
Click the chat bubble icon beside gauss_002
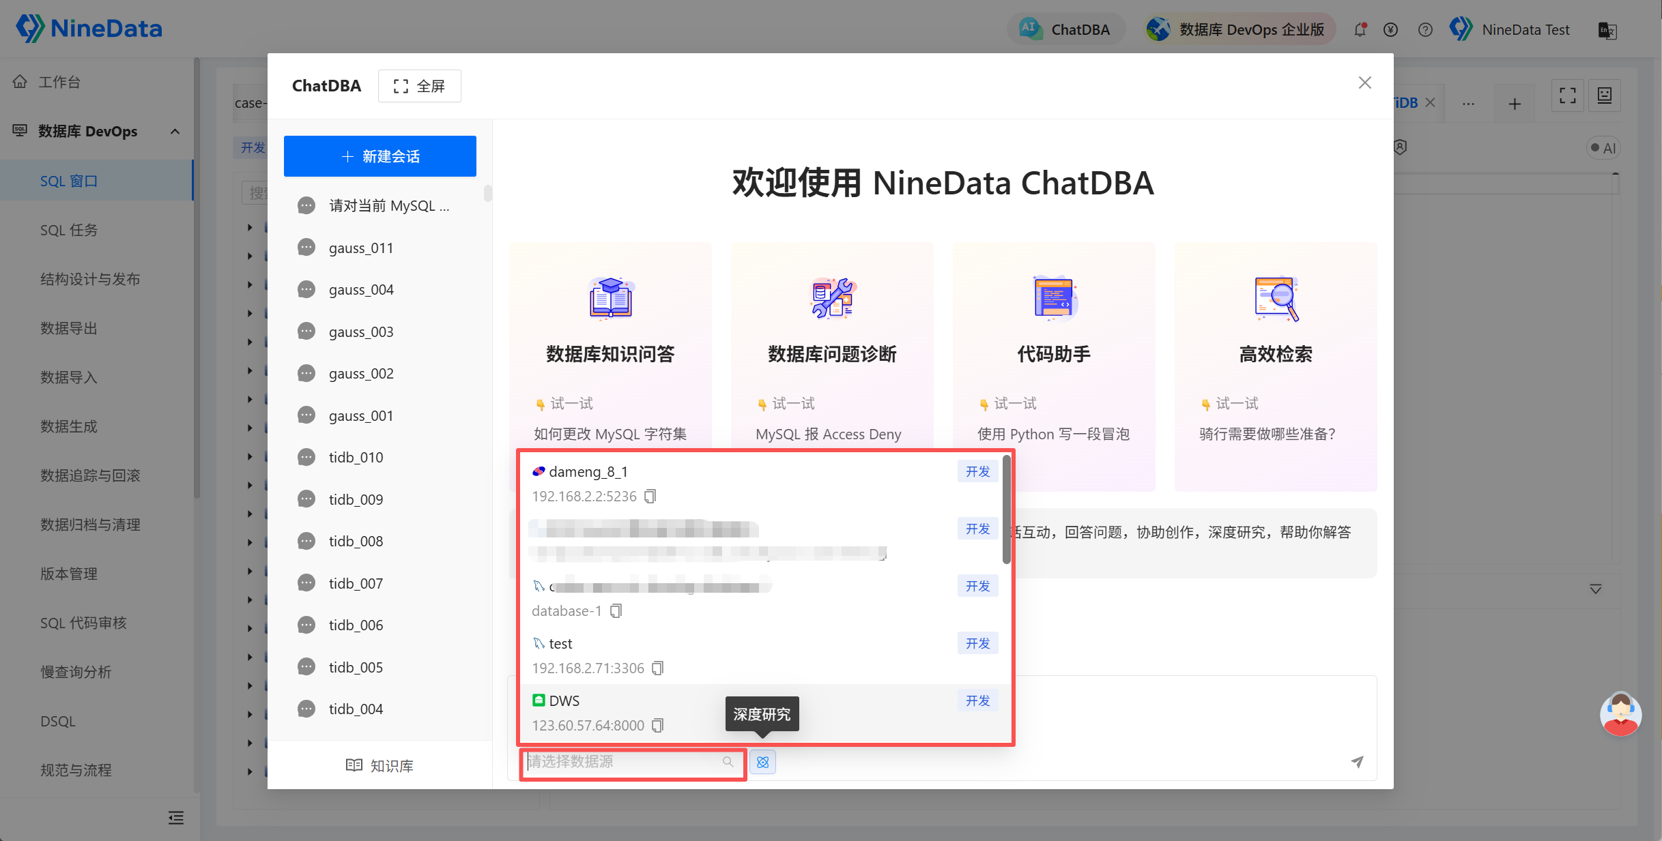click(306, 374)
